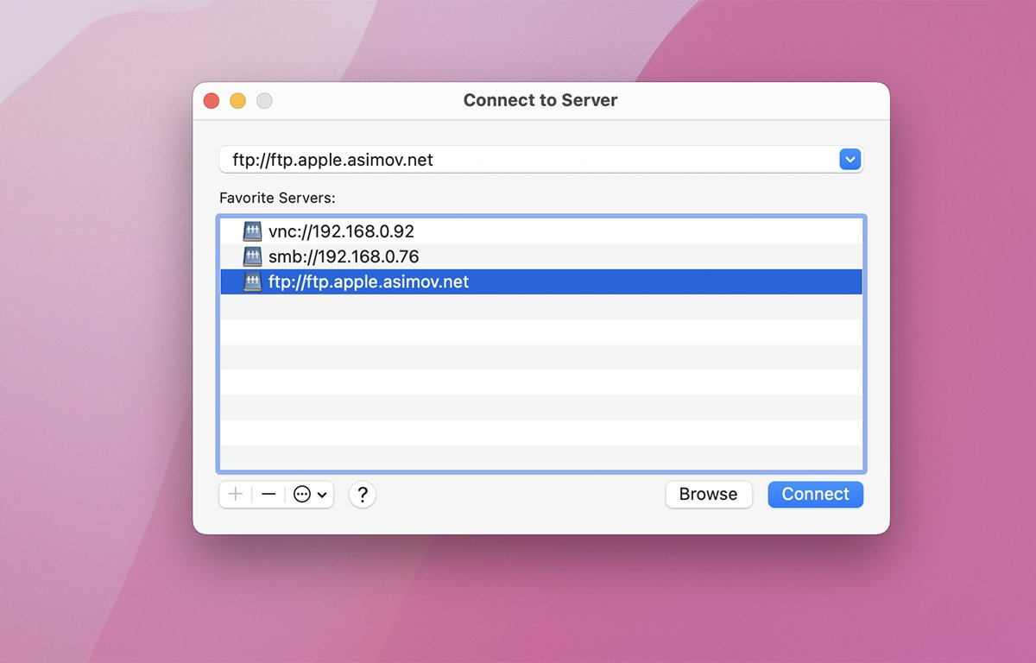This screenshot has width=1036, height=663.
Task: Select the vnc://192.168.0.92 favorite server
Action: (x=341, y=231)
